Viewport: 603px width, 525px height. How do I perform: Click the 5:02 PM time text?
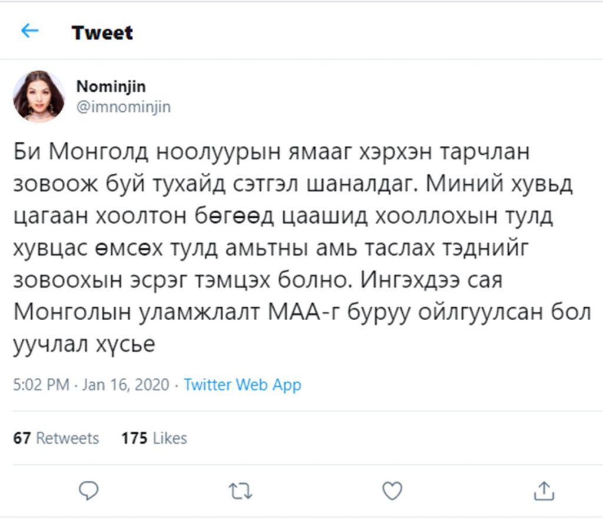coord(41,385)
